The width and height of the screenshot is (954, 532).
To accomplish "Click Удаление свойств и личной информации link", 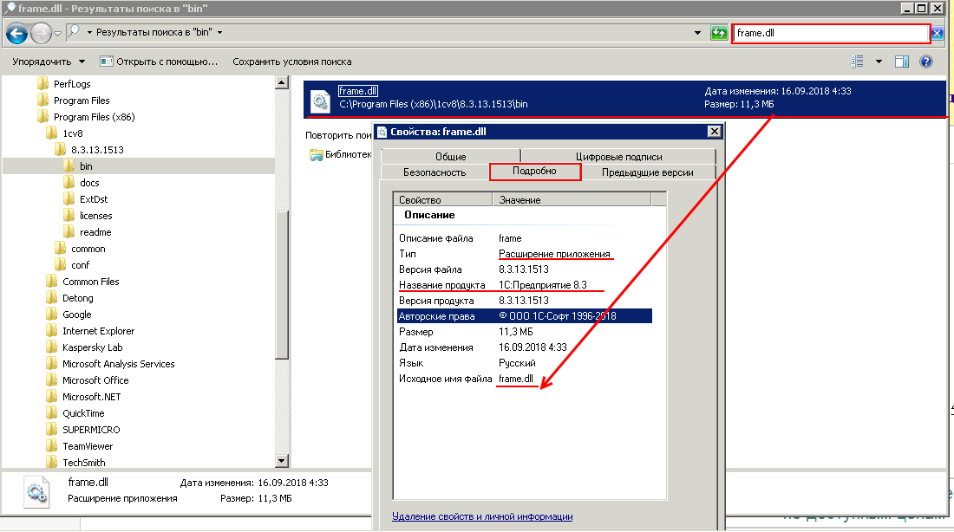I will pyautogui.click(x=482, y=516).
